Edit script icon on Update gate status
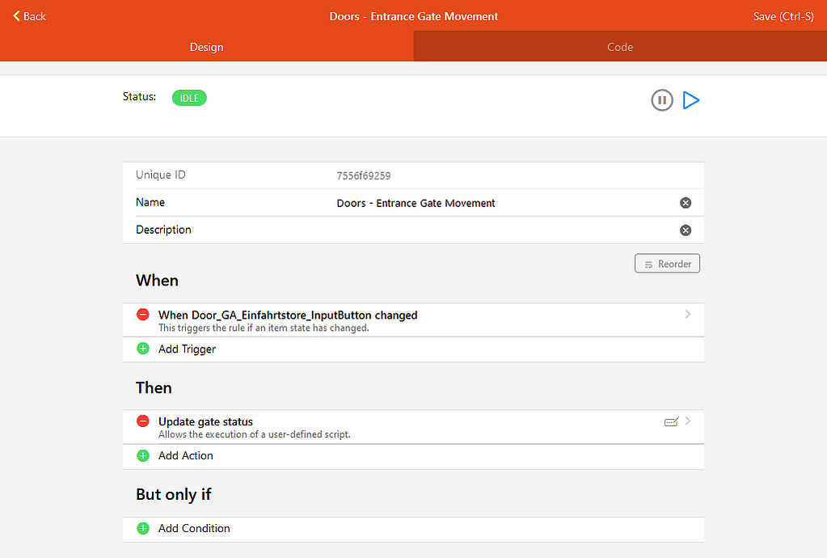The height and width of the screenshot is (558, 827). pos(671,421)
